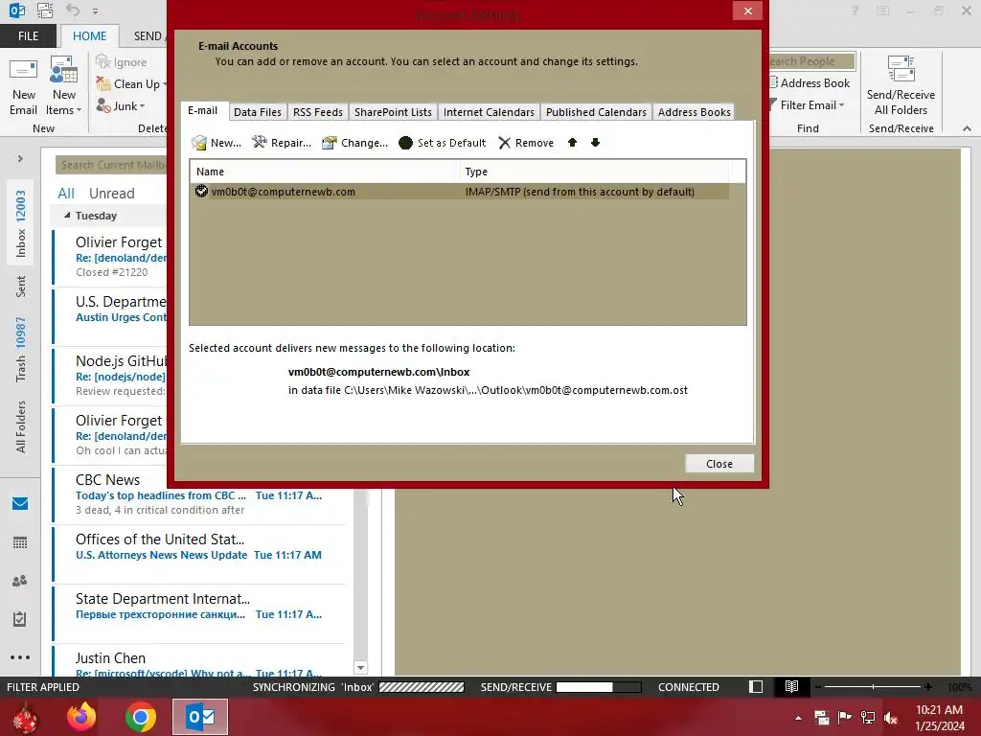Collapse the ribbon with caret arrow
Image resolution: width=981 pixels, height=736 pixels.
click(967, 128)
